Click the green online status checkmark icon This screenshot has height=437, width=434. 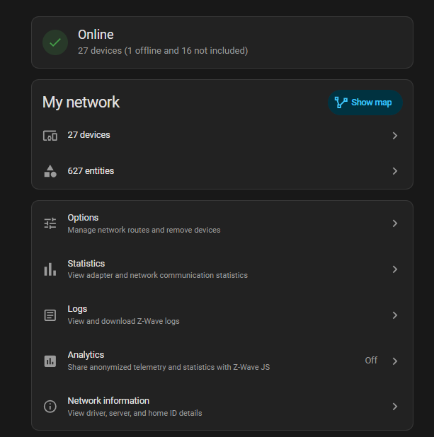coord(55,42)
